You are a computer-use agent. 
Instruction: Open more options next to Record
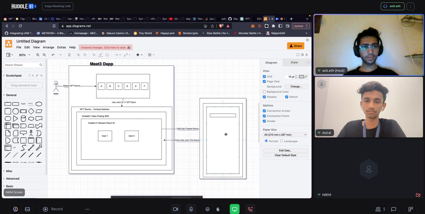[87, 209]
